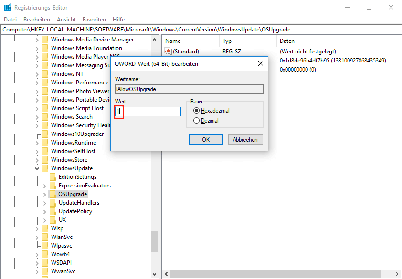
Task: Click the Daten column header
Action: coord(339,41)
